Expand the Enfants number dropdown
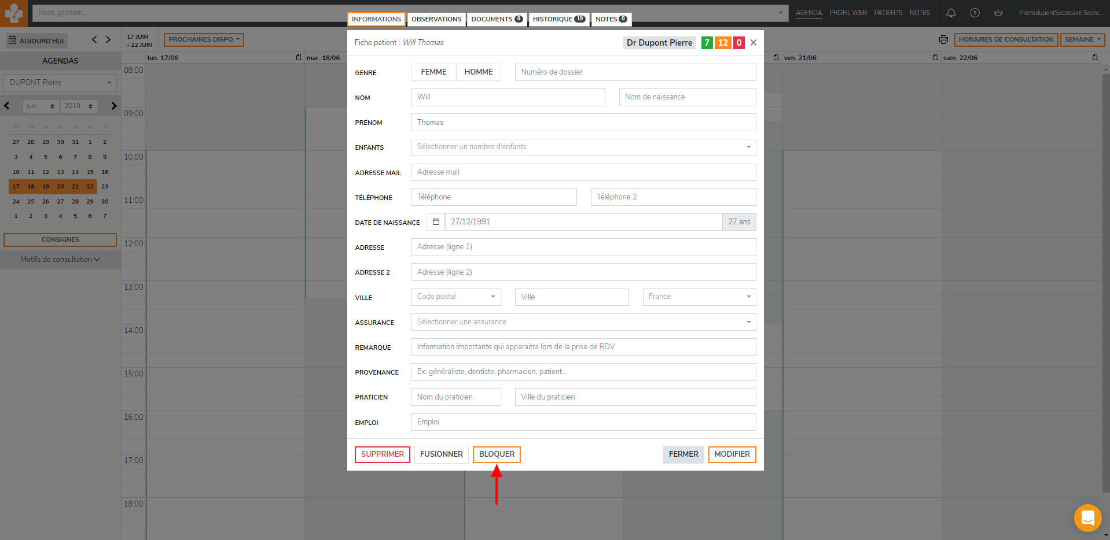Image resolution: width=1110 pixels, height=540 pixels. click(x=583, y=147)
